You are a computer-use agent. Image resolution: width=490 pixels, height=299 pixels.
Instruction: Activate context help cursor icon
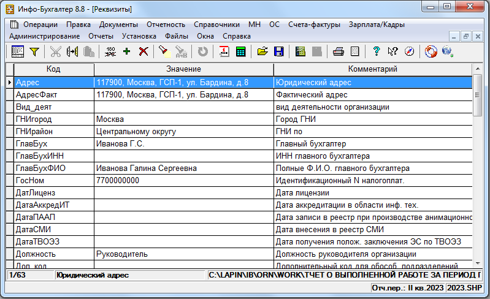(392, 51)
